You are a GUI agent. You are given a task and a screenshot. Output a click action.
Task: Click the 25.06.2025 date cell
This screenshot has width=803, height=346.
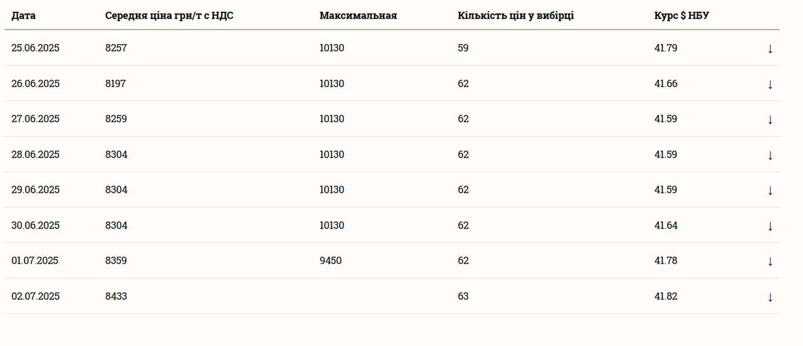pyautogui.click(x=35, y=48)
